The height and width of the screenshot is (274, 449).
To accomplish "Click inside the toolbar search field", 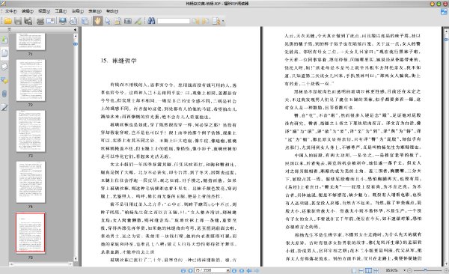I will 174,21.
